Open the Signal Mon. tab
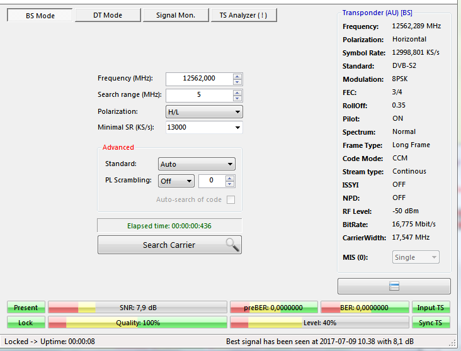The image size is (461, 351). tap(175, 15)
